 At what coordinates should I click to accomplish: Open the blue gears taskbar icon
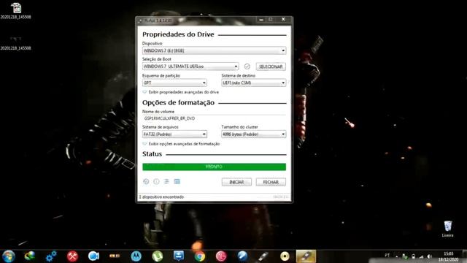pyautogui.click(x=51, y=256)
